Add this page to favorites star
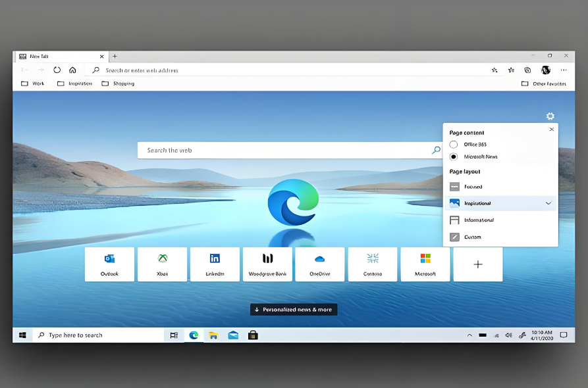The width and height of the screenshot is (588, 388). tap(494, 70)
